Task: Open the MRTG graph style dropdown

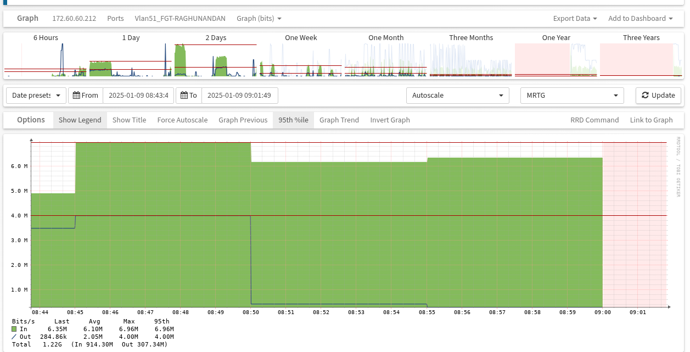Action: coord(572,96)
